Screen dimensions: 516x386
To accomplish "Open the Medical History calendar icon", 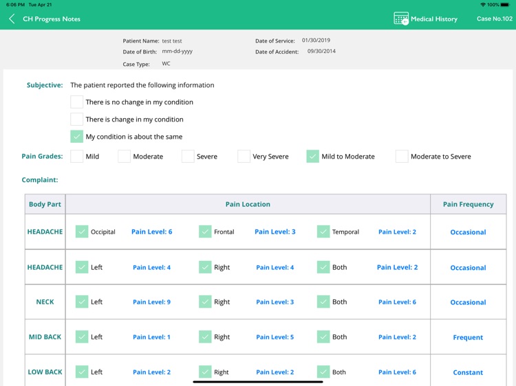I will coord(401,19).
